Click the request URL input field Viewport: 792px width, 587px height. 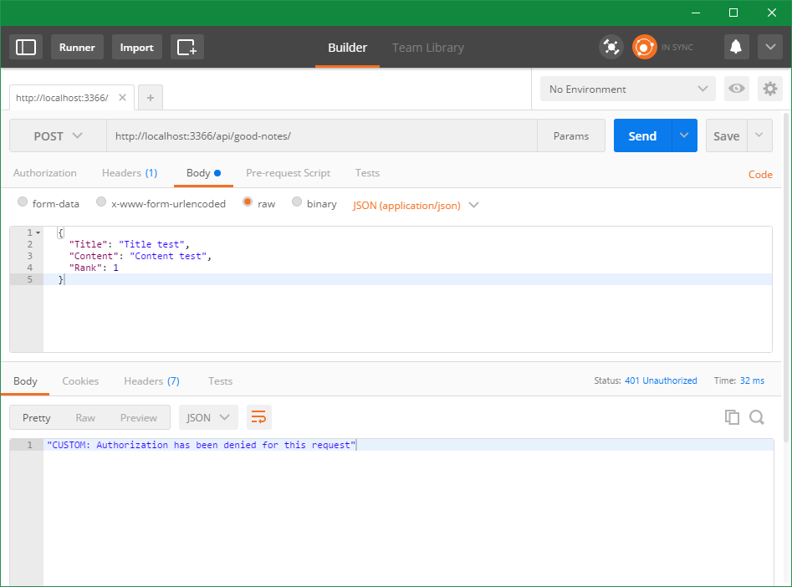(322, 136)
